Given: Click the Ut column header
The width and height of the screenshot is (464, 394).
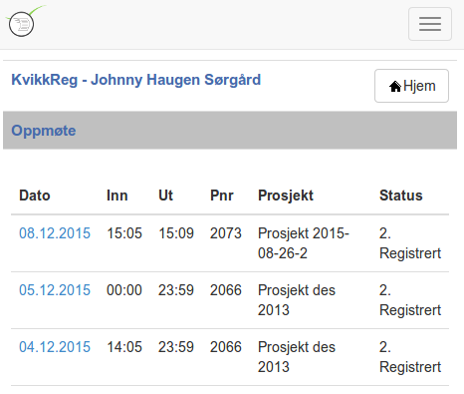Looking at the screenshot, I should [165, 196].
